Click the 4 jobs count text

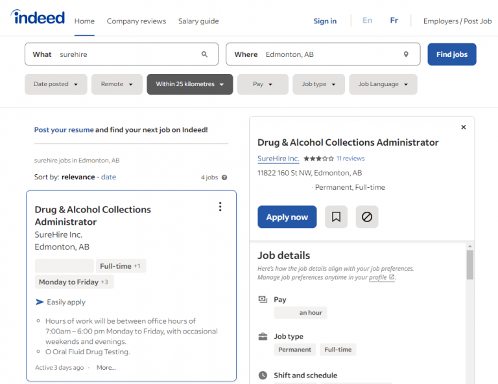pyautogui.click(x=209, y=177)
